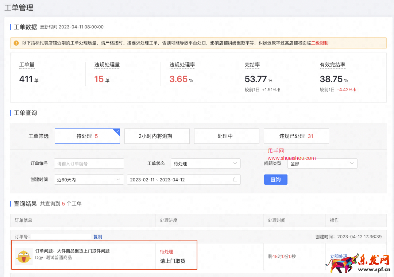Click the date range field 2023-02-11 ~ 2023-04-12
The width and height of the screenshot is (394, 277).
[x=184, y=180]
